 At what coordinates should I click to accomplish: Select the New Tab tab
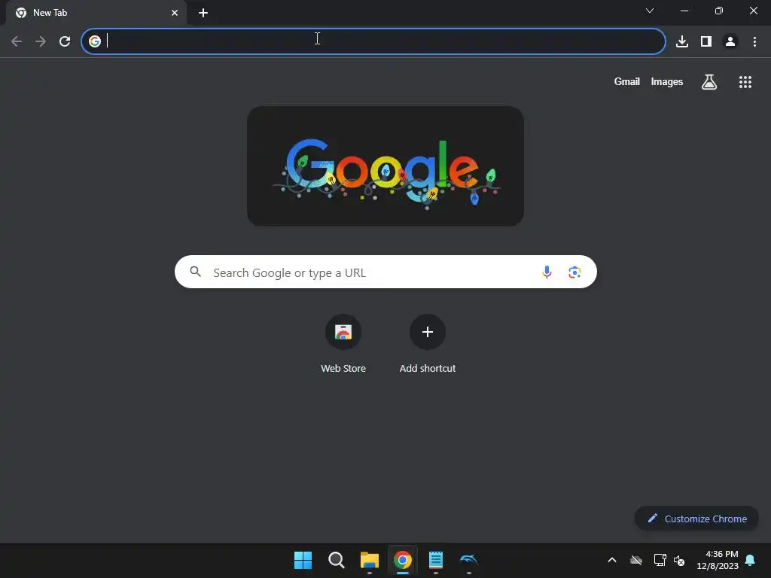[x=96, y=13]
